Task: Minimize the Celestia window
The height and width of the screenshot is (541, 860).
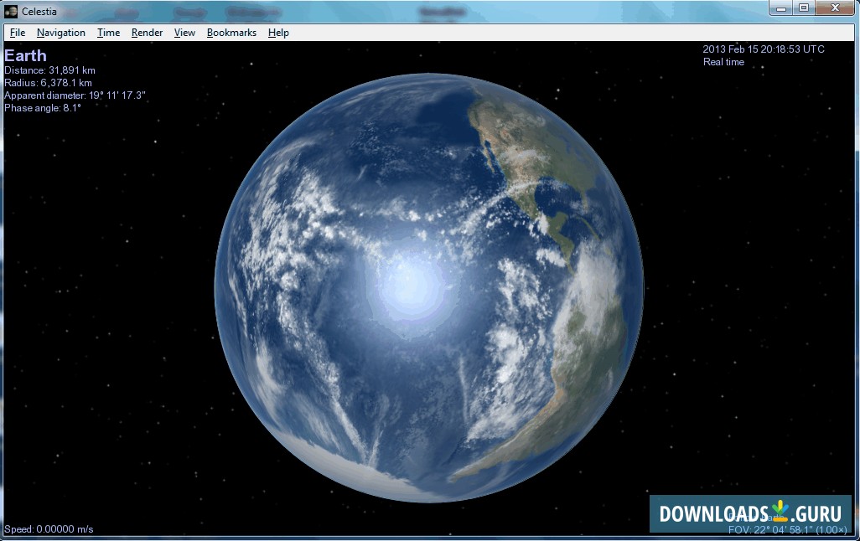Action: [x=781, y=8]
